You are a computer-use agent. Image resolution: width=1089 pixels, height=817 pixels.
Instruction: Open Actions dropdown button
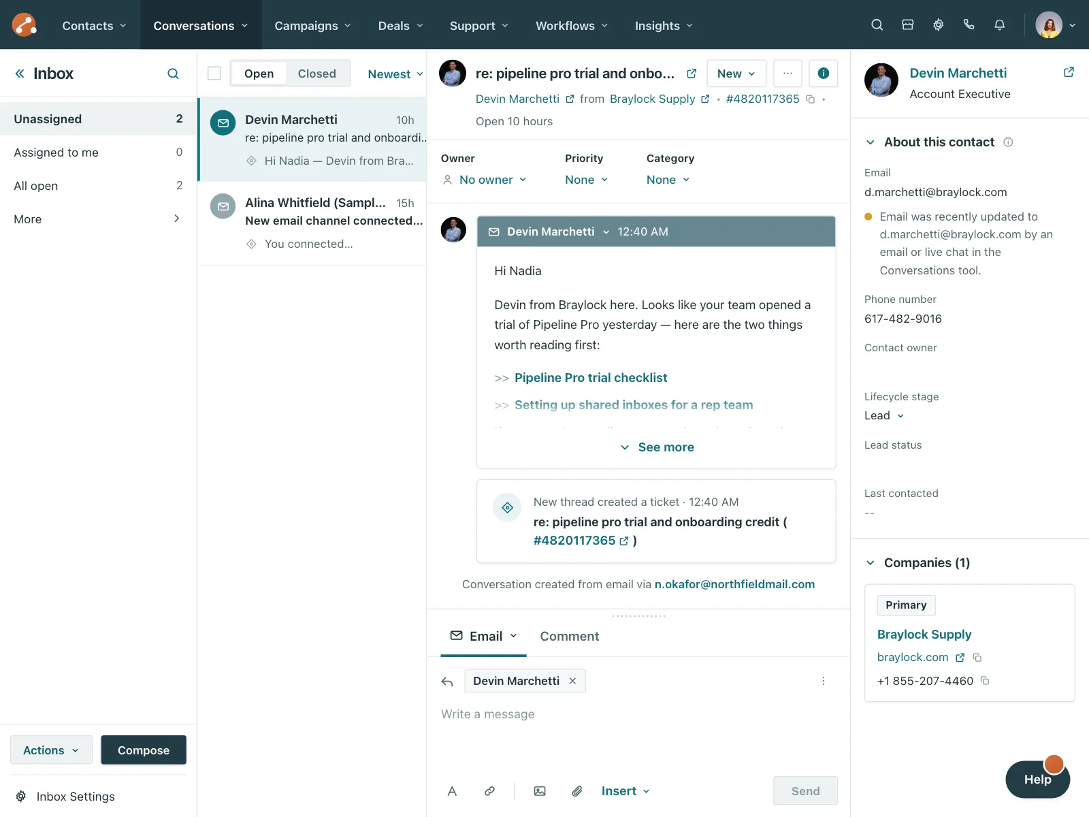[51, 750]
